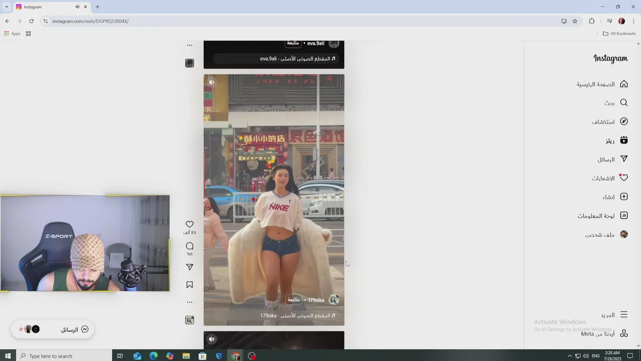
Task: Open Chrome tab search dropdown
Action: pyautogui.click(x=6, y=7)
